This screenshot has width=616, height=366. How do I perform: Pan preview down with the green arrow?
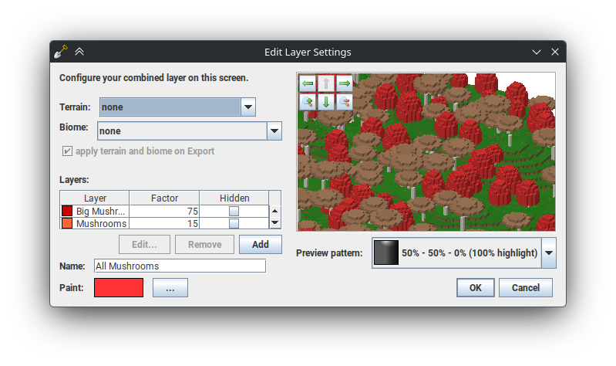pyautogui.click(x=326, y=102)
